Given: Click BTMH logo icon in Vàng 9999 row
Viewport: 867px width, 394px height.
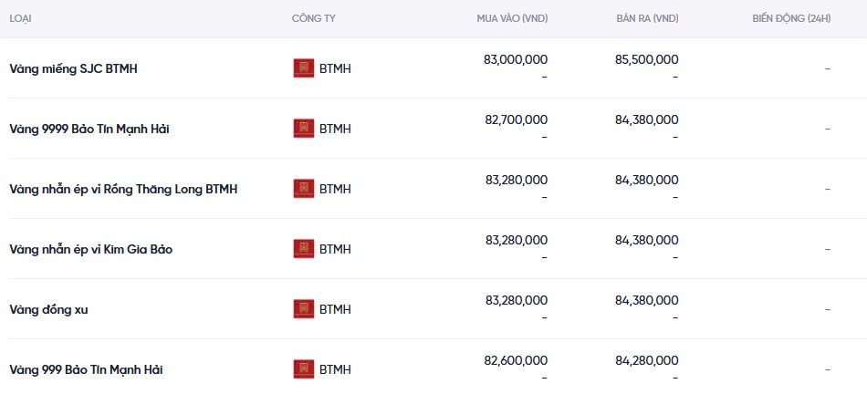Looking at the screenshot, I should coord(303,129).
